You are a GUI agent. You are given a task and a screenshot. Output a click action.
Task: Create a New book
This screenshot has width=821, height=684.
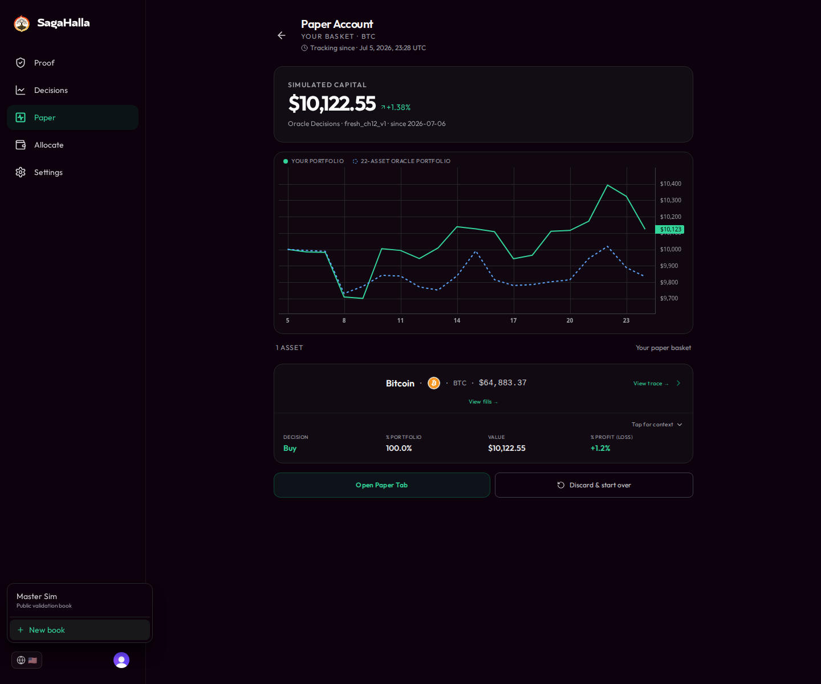[80, 630]
